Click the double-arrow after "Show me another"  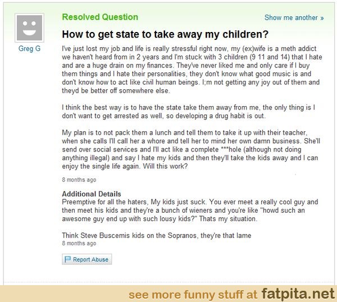(322, 18)
